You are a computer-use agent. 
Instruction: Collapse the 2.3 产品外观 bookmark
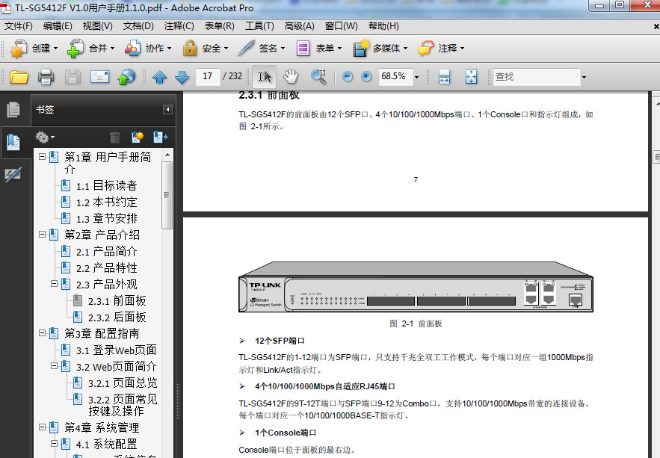(x=54, y=283)
